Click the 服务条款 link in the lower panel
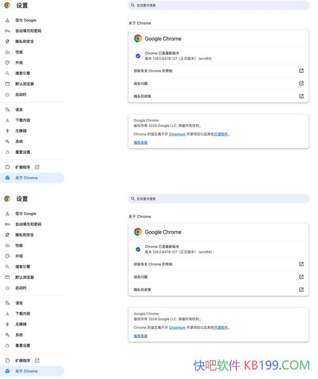 [140, 336]
